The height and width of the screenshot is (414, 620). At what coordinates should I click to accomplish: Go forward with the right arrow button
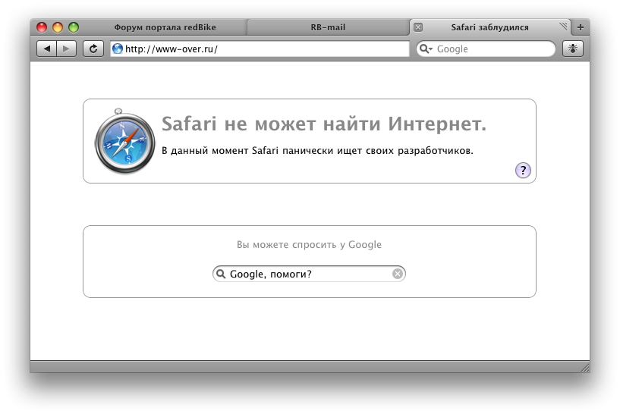pos(67,49)
